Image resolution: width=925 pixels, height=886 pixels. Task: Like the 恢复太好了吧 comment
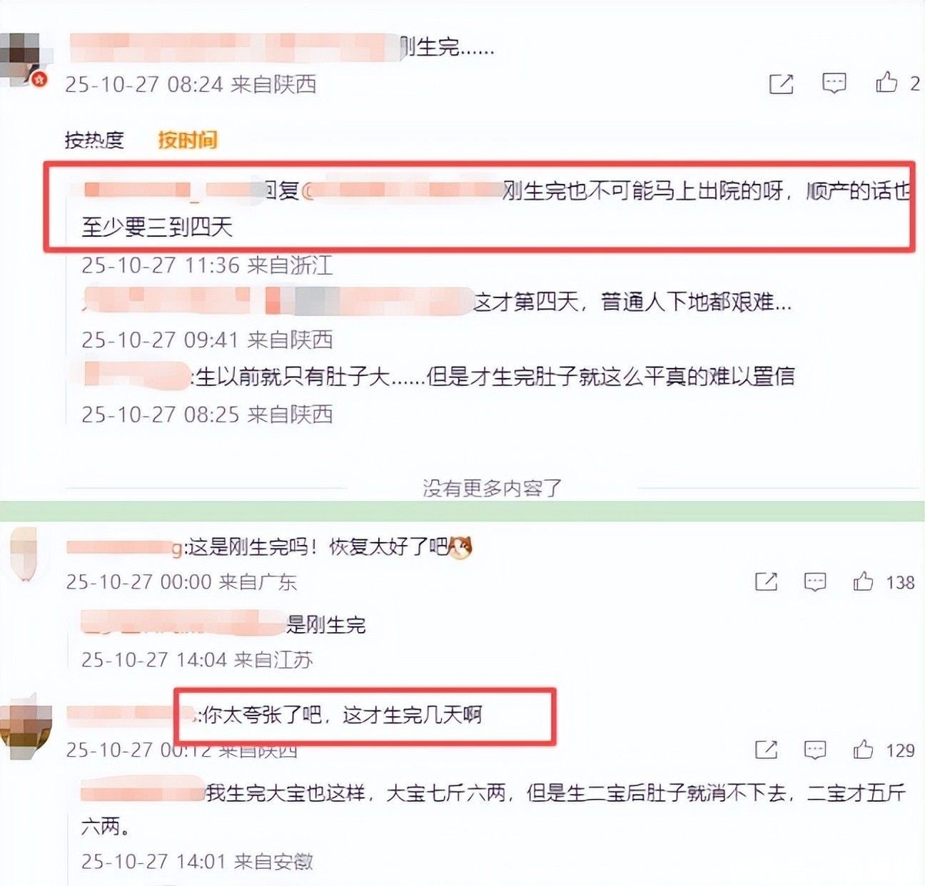point(863,581)
